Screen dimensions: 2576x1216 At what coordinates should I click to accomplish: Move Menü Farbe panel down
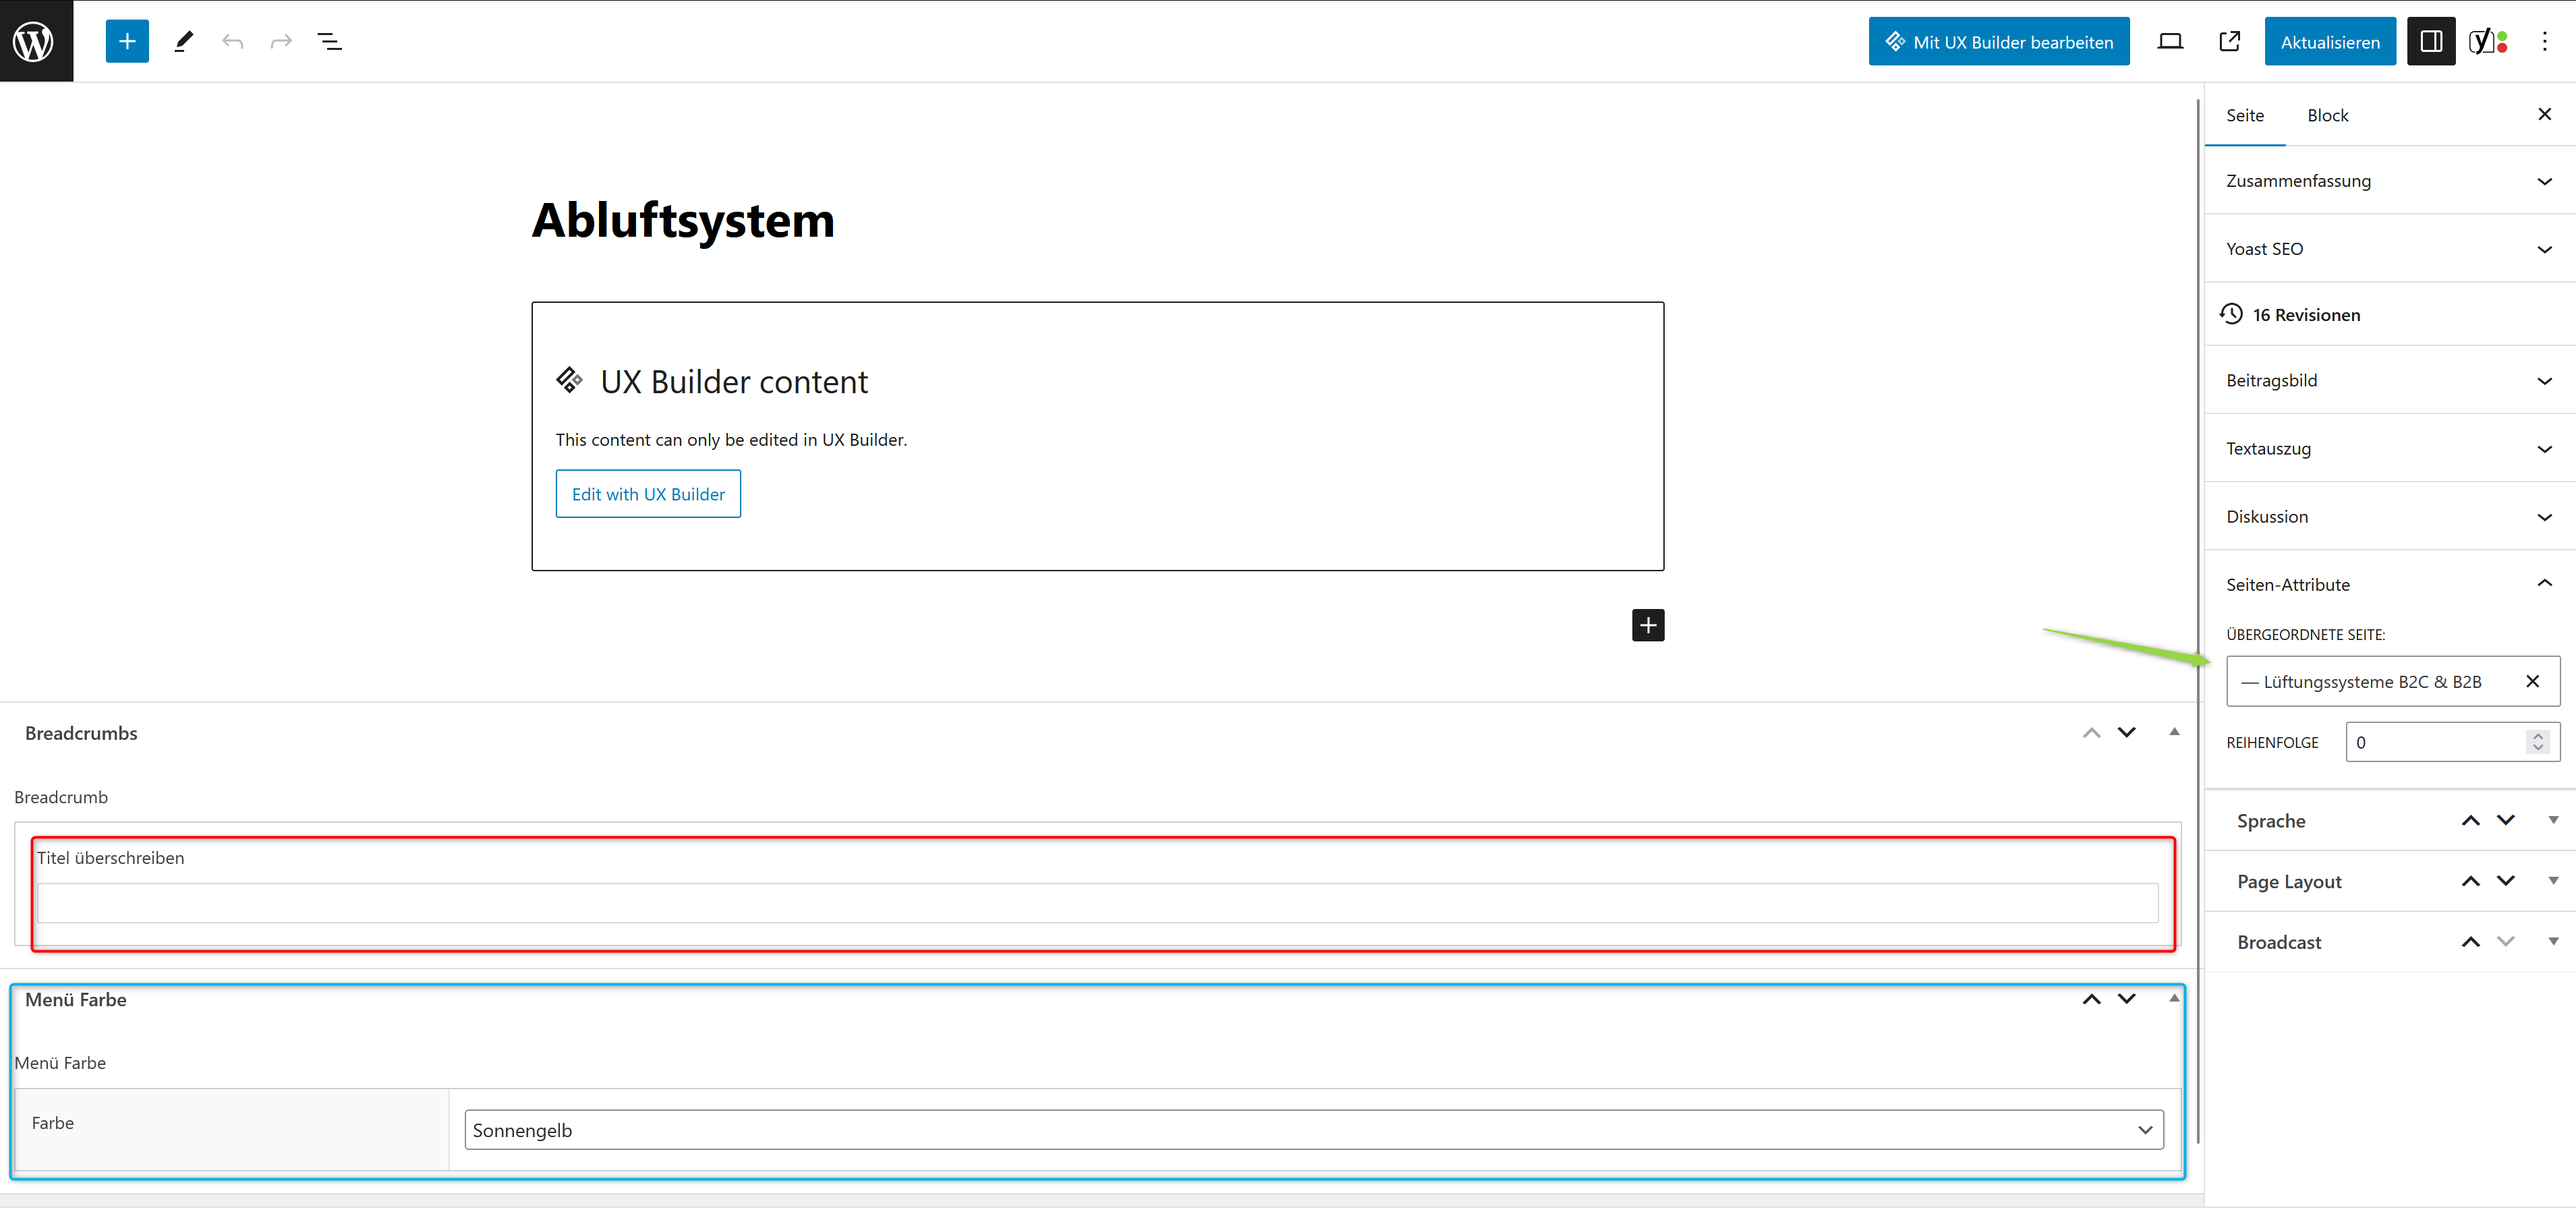click(2127, 1000)
